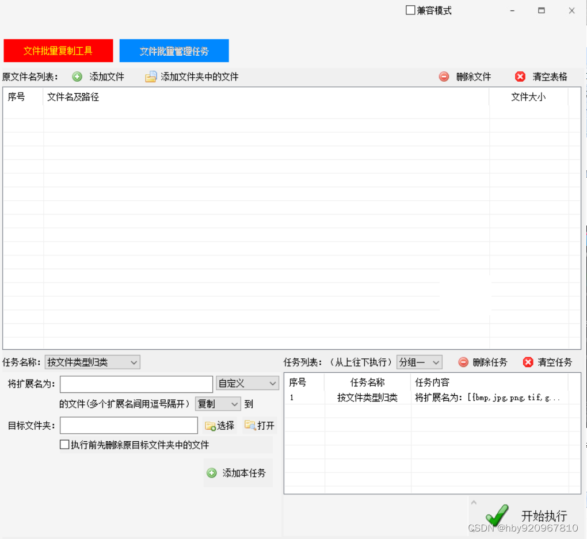Click the green checkmark execute icon

pyautogui.click(x=496, y=514)
